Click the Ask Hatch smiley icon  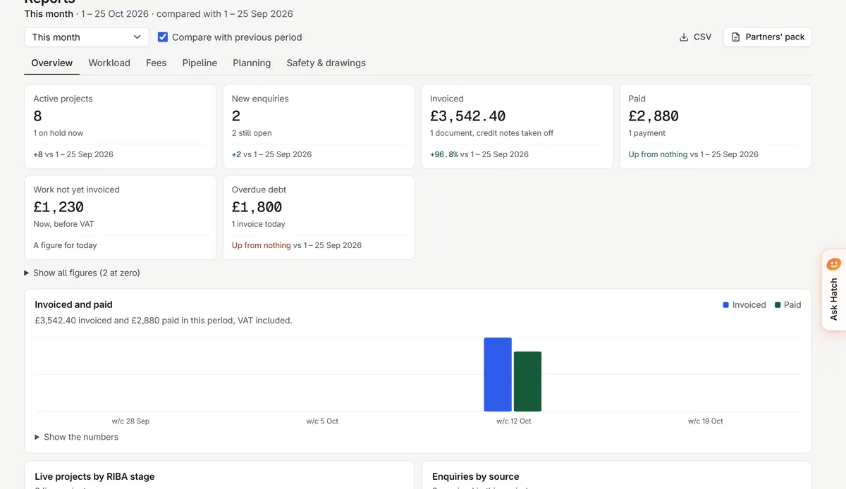point(833,264)
